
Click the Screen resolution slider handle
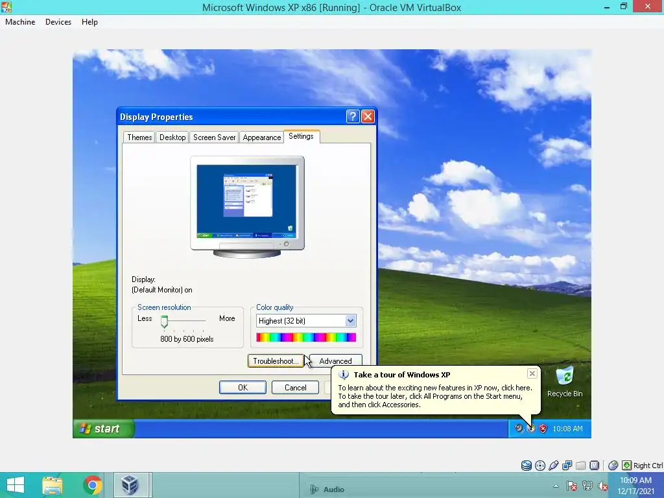pos(164,322)
